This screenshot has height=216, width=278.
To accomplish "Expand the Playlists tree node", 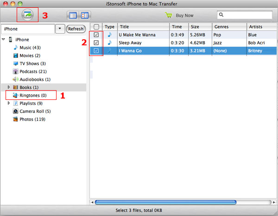I will point(9,103).
